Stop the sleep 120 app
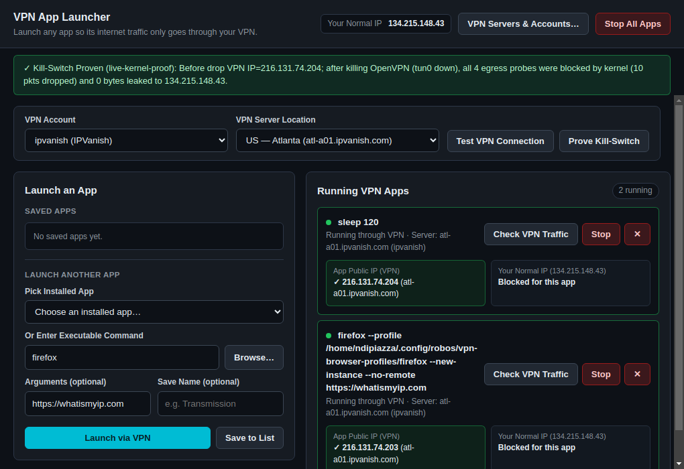This screenshot has width=684, height=469. 601,234
